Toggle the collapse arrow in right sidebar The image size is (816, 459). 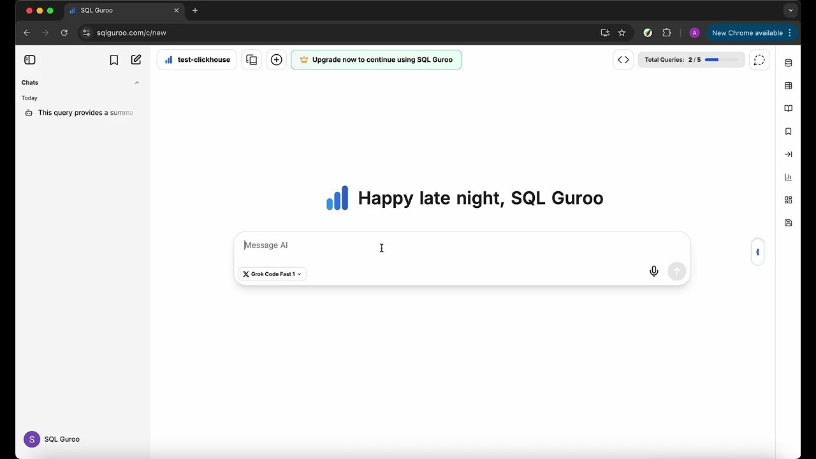tap(788, 154)
